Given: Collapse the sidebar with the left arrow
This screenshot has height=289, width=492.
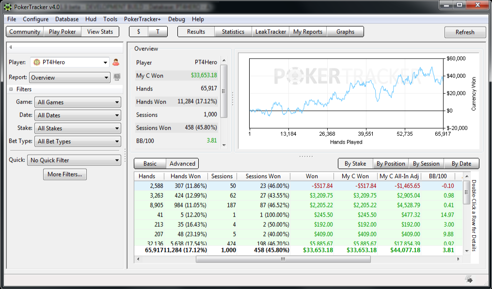Looking at the screenshot, I should 10,47.
